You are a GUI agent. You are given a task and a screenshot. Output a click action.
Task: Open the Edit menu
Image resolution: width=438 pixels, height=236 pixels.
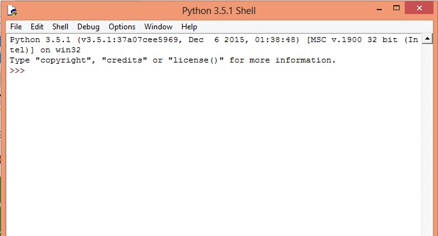[x=37, y=27]
